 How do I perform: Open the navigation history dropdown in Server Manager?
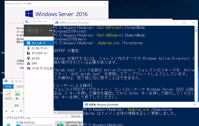point(41,31)
